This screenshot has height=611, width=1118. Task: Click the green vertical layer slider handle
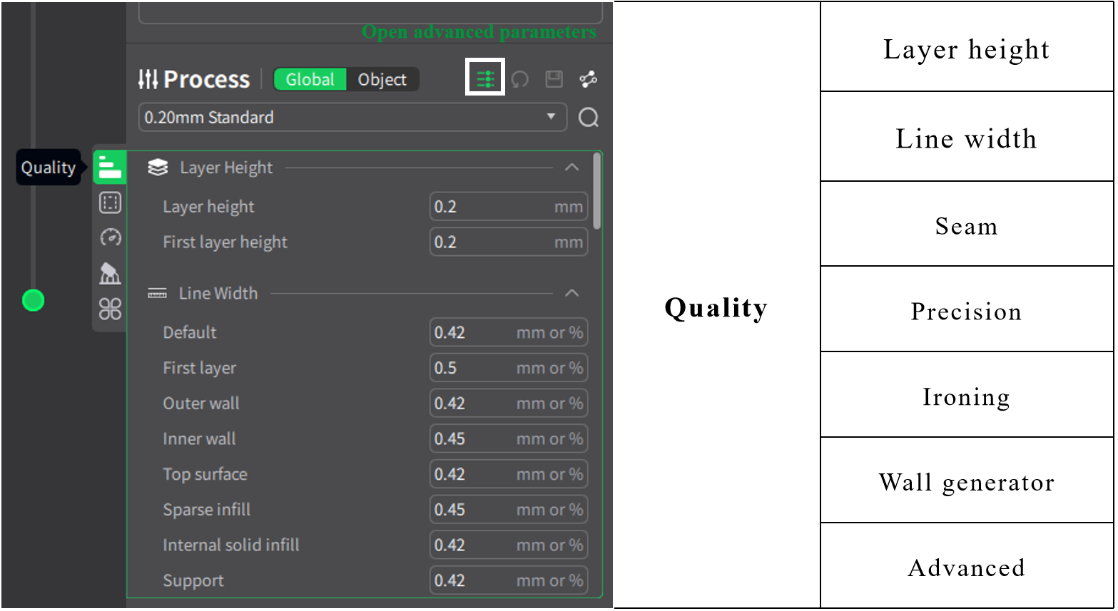pos(33,300)
